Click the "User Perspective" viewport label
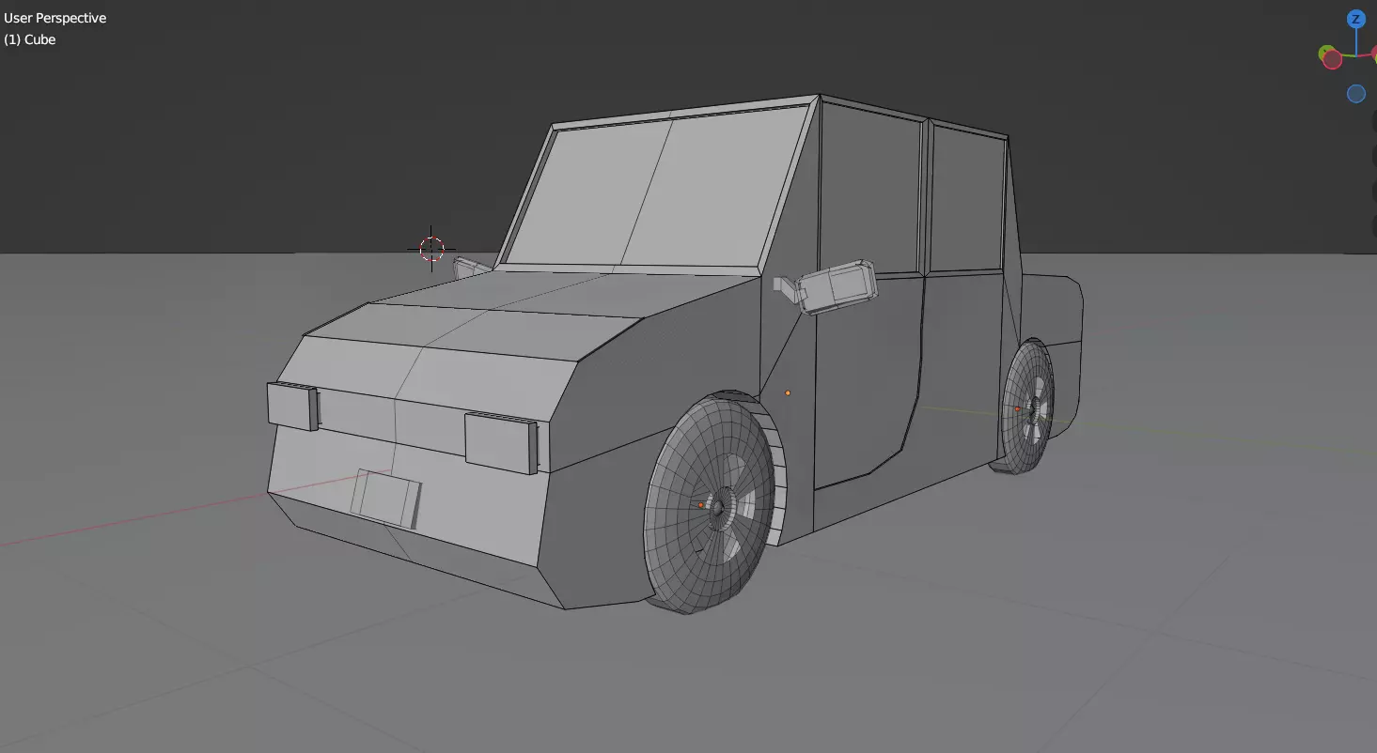This screenshot has height=753, width=1377. pyautogui.click(x=55, y=18)
